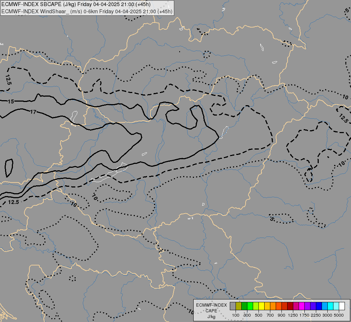Image resolution: width=351 pixels, height=322 pixels.
Task: Click the pale cyan swatch before 5000 tick
Action: [x=336, y=306]
